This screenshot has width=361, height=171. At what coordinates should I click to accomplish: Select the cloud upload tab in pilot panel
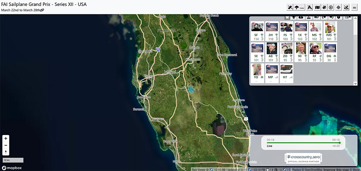[x=301, y=17]
